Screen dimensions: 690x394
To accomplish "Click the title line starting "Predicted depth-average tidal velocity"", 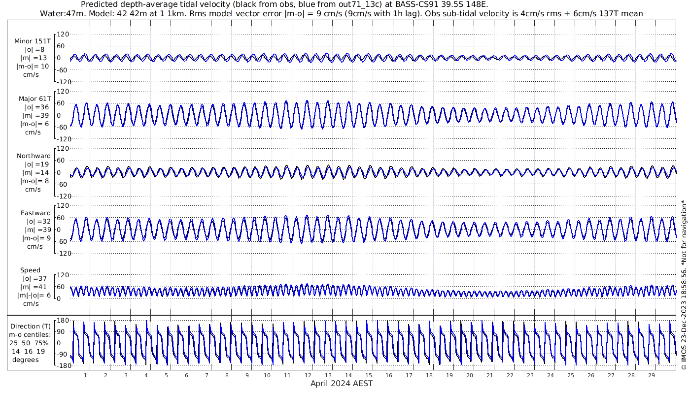I will pyautogui.click(x=284, y=4).
